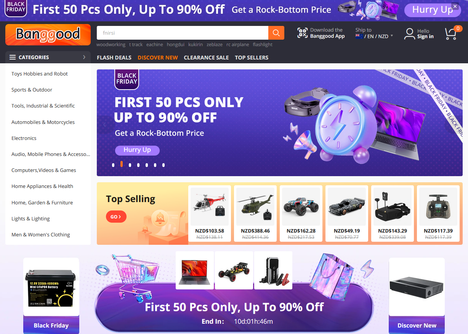Select the third carousel dot indicator

pos(130,165)
